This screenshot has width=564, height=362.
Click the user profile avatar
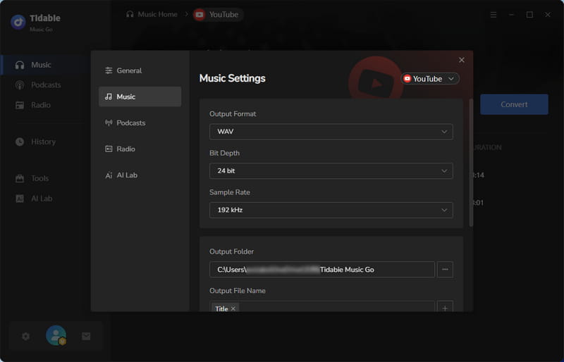56,336
